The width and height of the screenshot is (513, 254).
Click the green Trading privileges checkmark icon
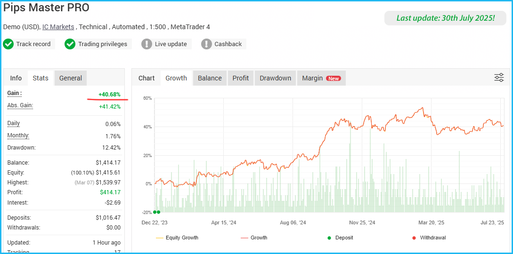[70, 44]
